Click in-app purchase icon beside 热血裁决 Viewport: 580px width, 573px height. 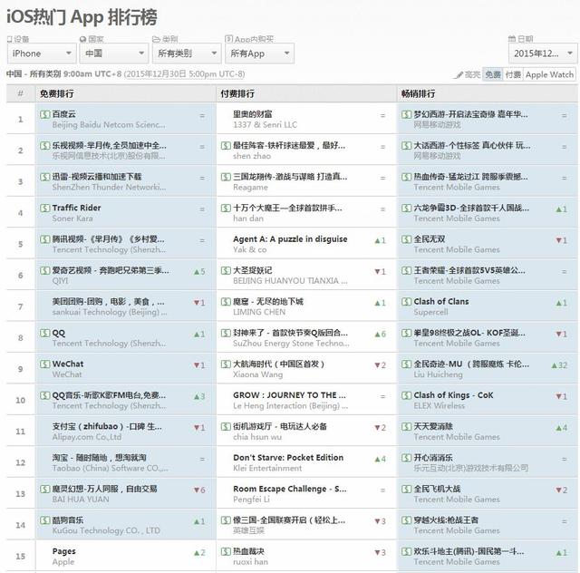pos(226,551)
